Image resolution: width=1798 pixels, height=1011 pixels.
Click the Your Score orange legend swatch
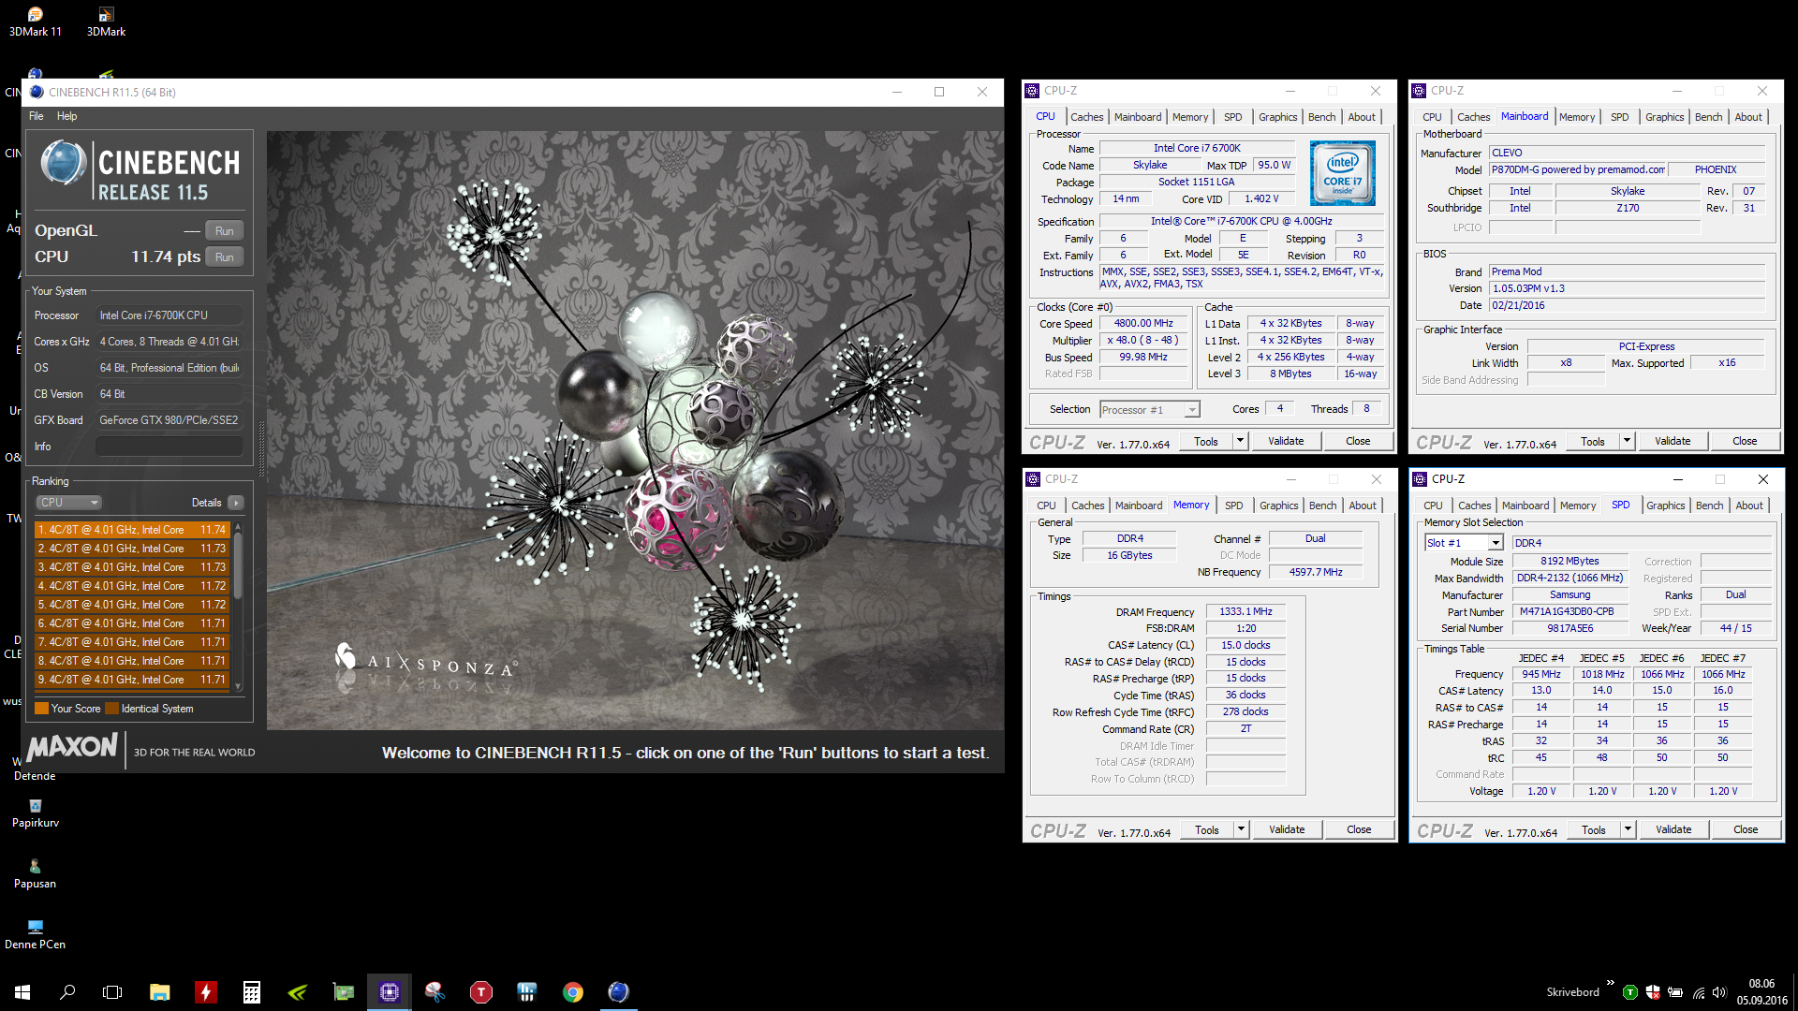coord(41,709)
